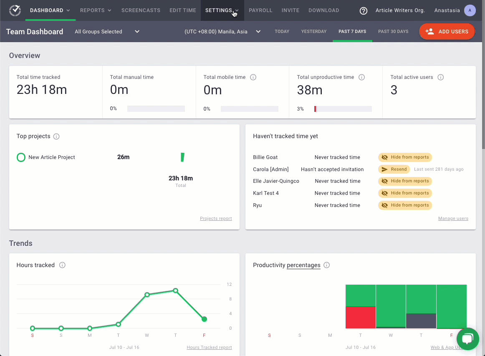Click the Time Doctor logo icon
The width and height of the screenshot is (485, 356).
(15, 10)
